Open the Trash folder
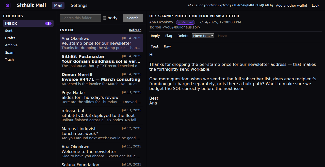Screen dimensions: 325x167 [x=28, y=59]
